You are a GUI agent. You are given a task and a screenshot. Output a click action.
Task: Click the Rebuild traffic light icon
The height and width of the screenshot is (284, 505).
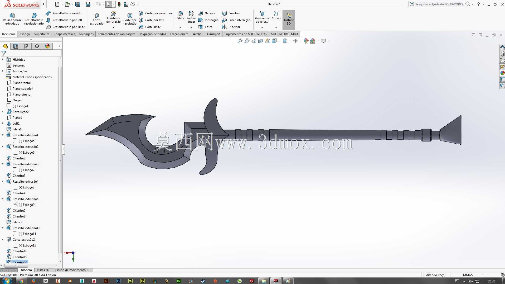pos(119,4)
